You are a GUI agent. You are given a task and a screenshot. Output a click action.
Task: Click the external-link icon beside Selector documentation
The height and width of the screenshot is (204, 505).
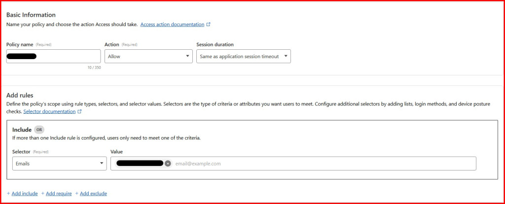(x=79, y=112)
